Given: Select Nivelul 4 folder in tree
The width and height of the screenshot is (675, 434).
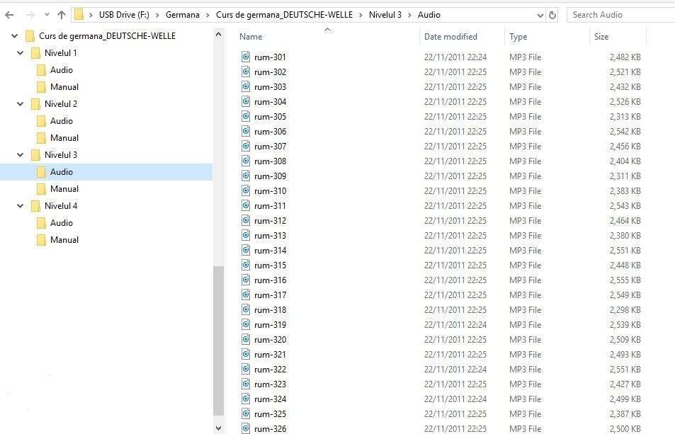Looking at the screenshot, I should pos(61,205).
